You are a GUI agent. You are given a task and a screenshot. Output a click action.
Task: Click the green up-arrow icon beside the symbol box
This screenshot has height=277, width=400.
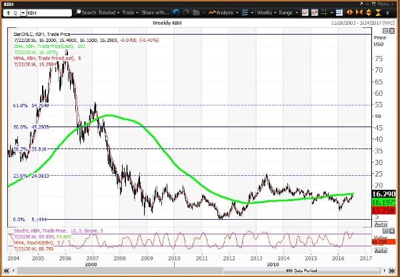pyautogui.click(x=8, y=13)
